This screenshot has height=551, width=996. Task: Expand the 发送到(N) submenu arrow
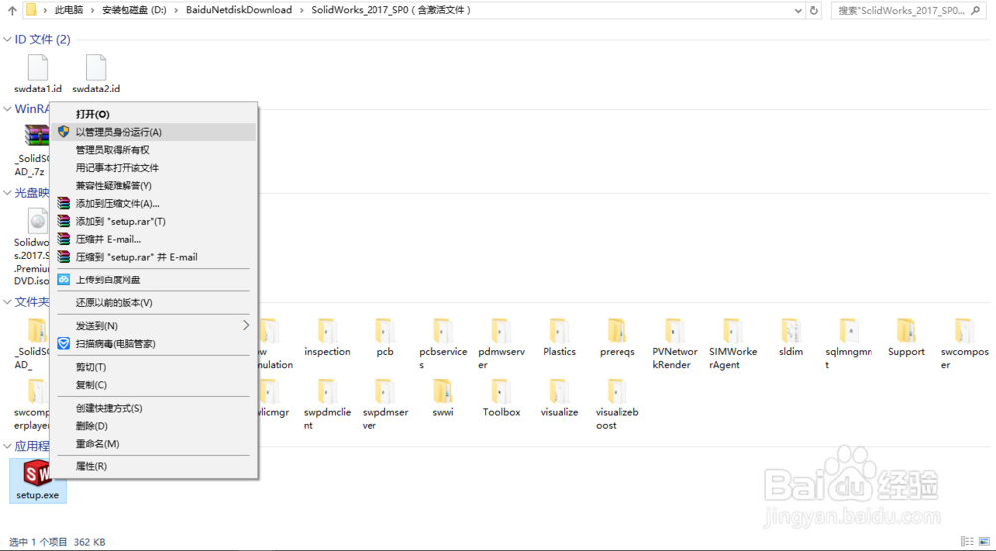246,325
